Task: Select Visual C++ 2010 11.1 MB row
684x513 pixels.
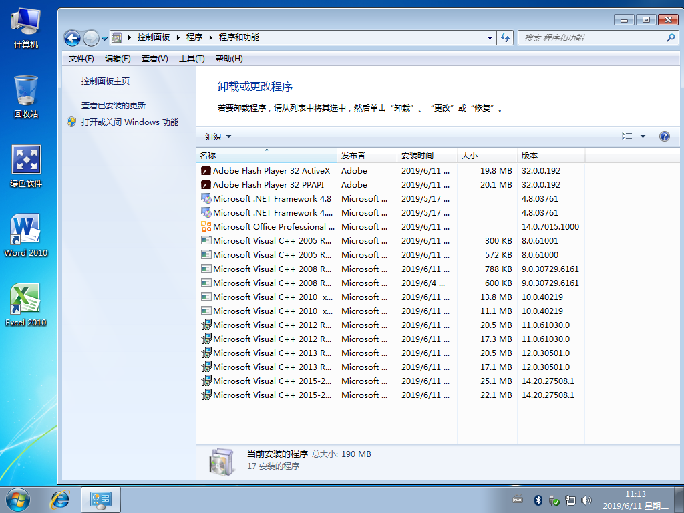Action: (x=390, y=311)
